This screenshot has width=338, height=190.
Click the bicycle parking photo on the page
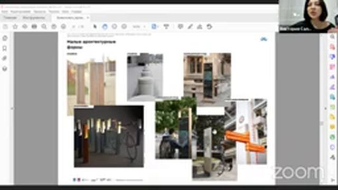coord(109,136)
